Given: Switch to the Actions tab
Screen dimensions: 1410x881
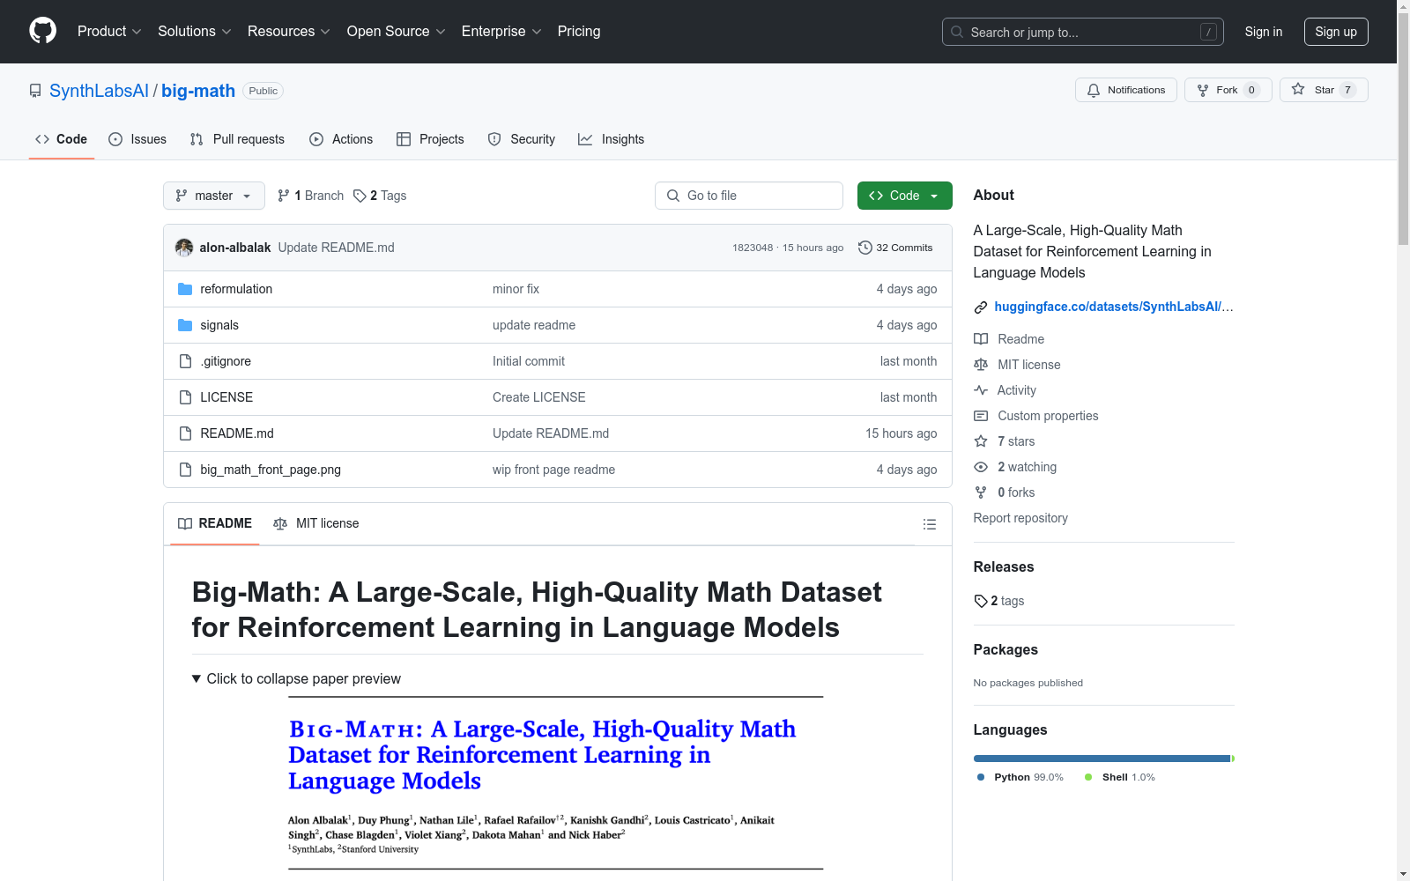Looking at the screenshot, I should 341,139.
